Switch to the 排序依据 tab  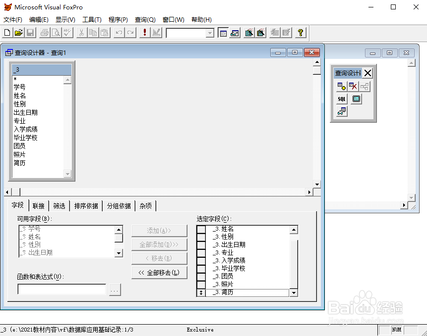tap(86, 206)
